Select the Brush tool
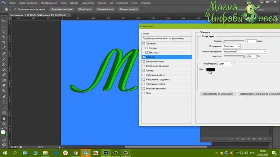 (x=4, y=59)
